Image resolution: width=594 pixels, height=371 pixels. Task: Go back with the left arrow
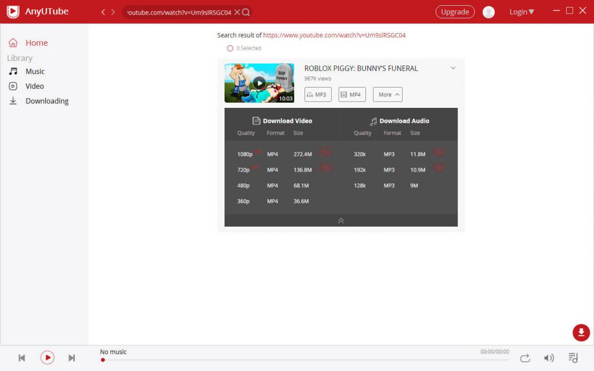pos(103,12)
